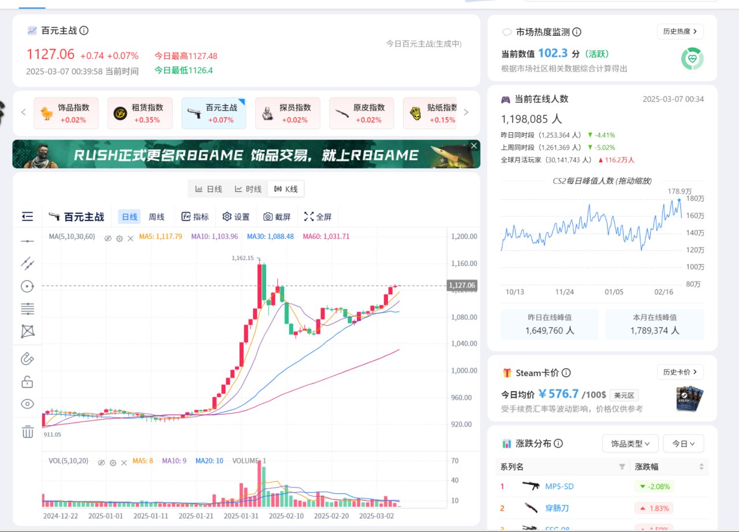Switch to the 日线 chart tab above the chart
The image size is (739, 532).
pyautogui.click(x=208, y=189)
